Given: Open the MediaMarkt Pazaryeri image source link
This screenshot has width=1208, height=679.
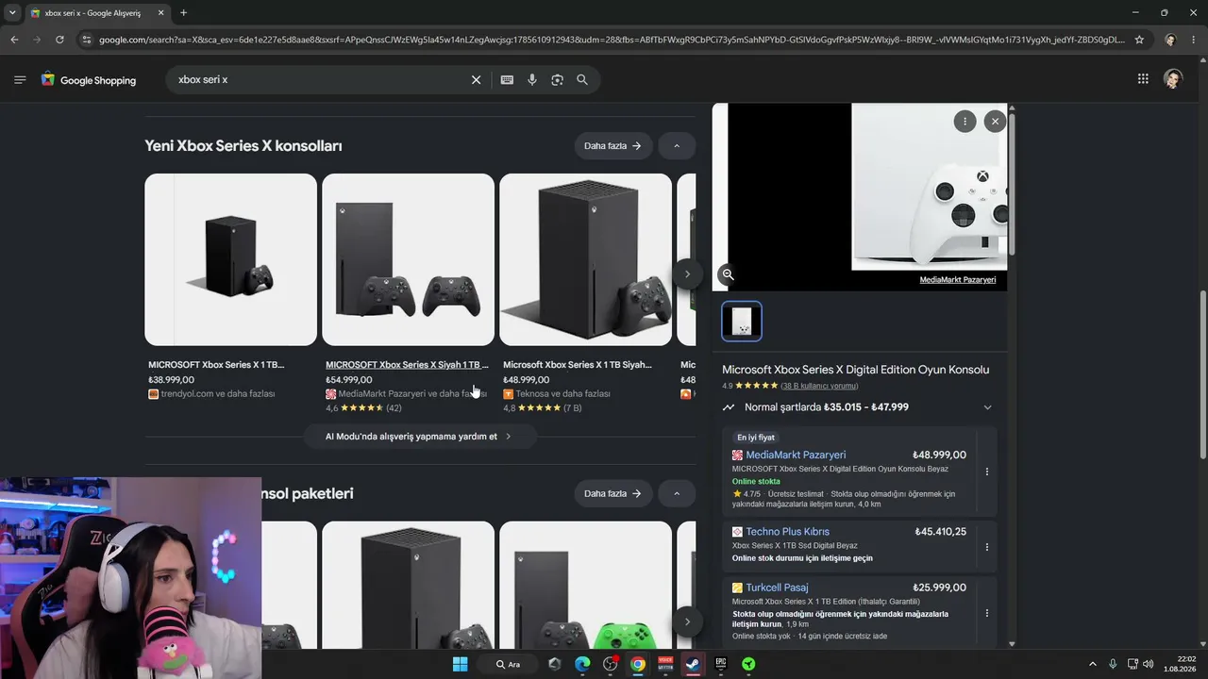Looking at the screenshot, I should 958,280.
